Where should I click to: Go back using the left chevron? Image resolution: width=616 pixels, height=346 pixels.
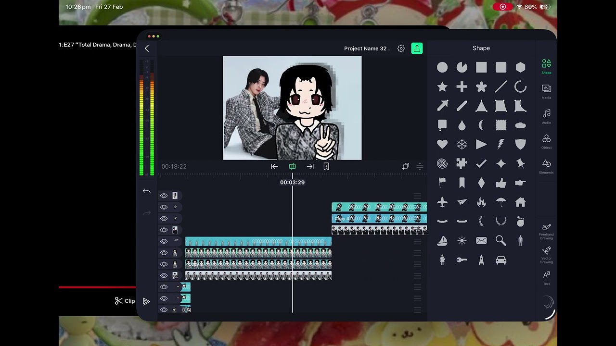147,49
